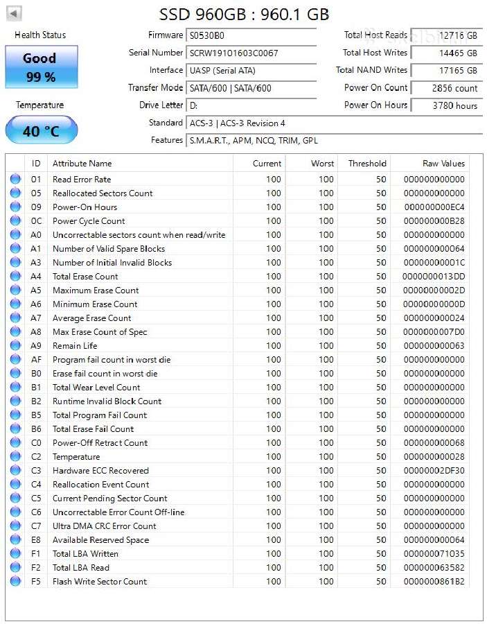Screen dimensions: 487x624
Task: Click Power On Hours value 3780 hours
Action: 446,105
